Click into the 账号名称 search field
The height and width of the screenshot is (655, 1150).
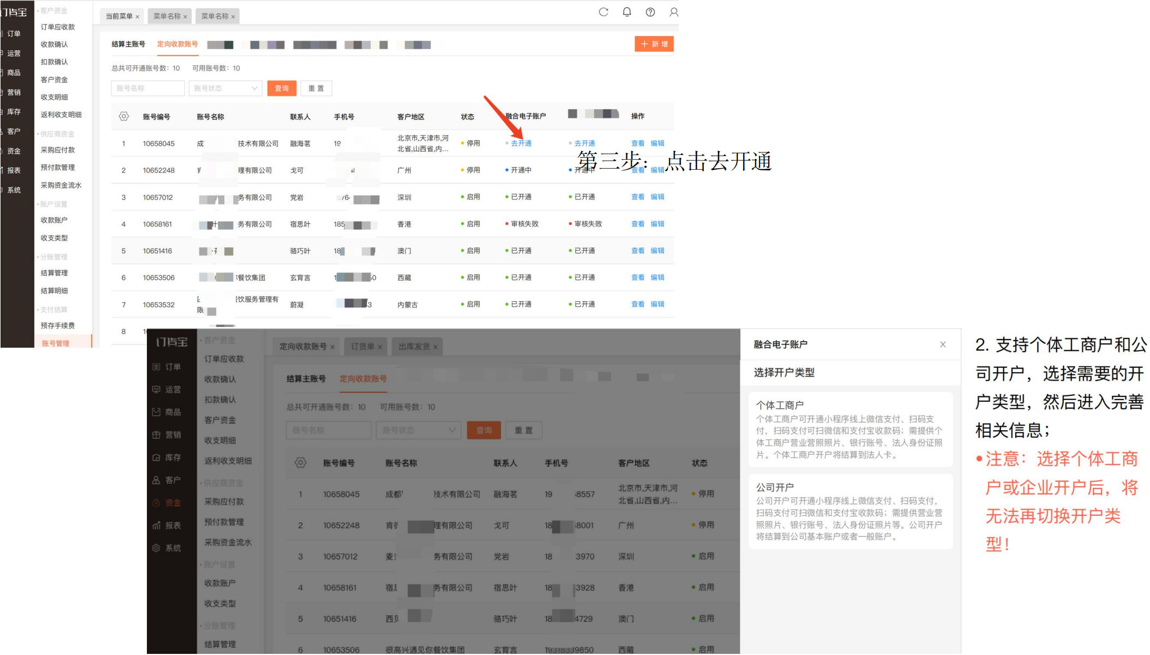pyautogui.click(x=148, y=88)
